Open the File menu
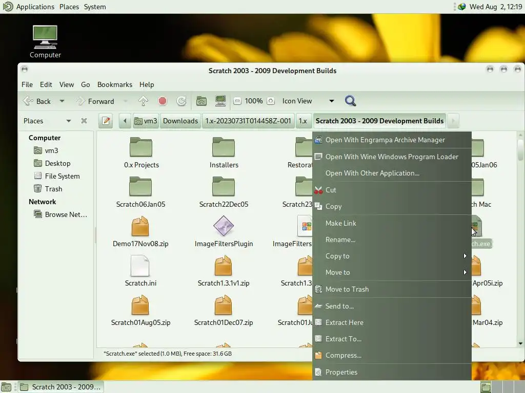The image size is (525, 393). (27, 84)
